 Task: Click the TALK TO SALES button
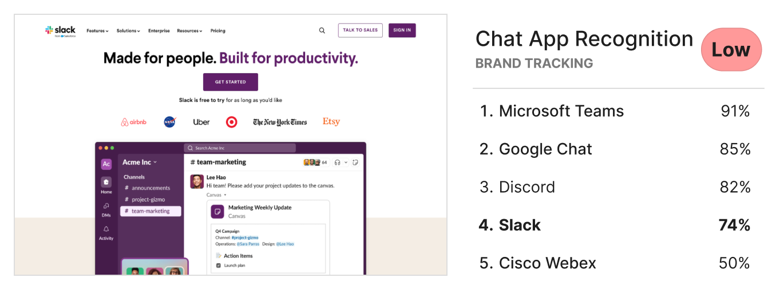361,30
